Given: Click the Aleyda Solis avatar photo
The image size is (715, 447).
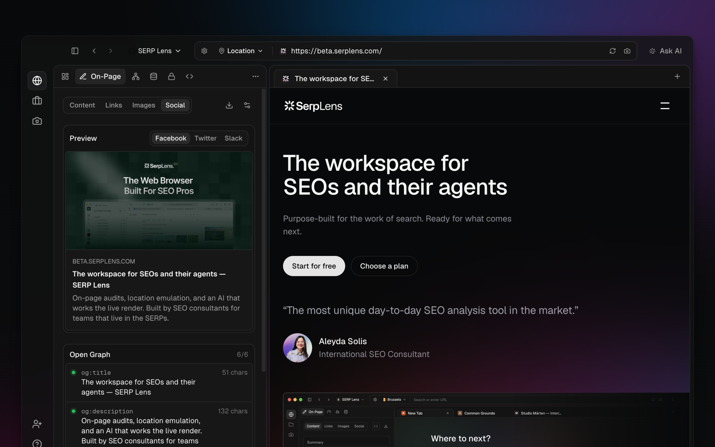Looking at the screenshot, I should click(x=297, y=348).
